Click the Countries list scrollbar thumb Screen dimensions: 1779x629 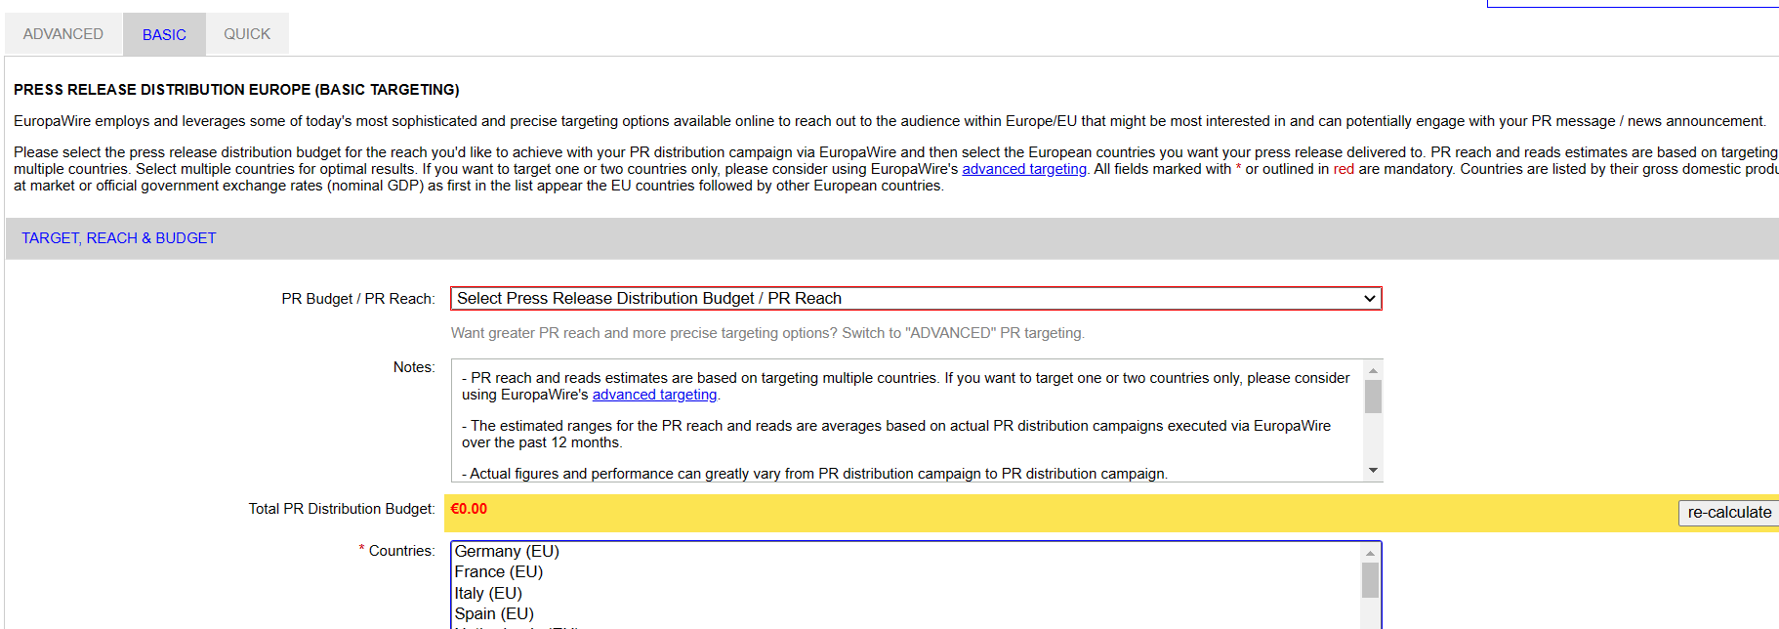1370,580
